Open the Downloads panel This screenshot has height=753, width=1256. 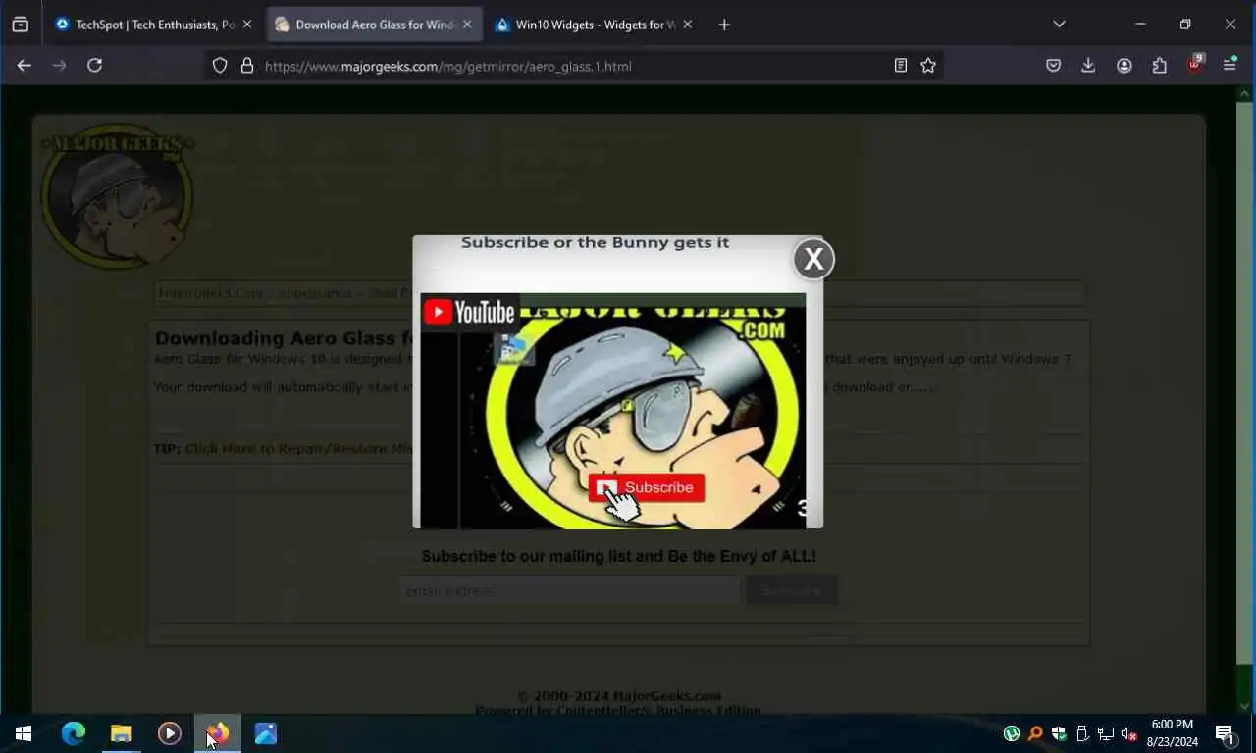[1088, 66]
